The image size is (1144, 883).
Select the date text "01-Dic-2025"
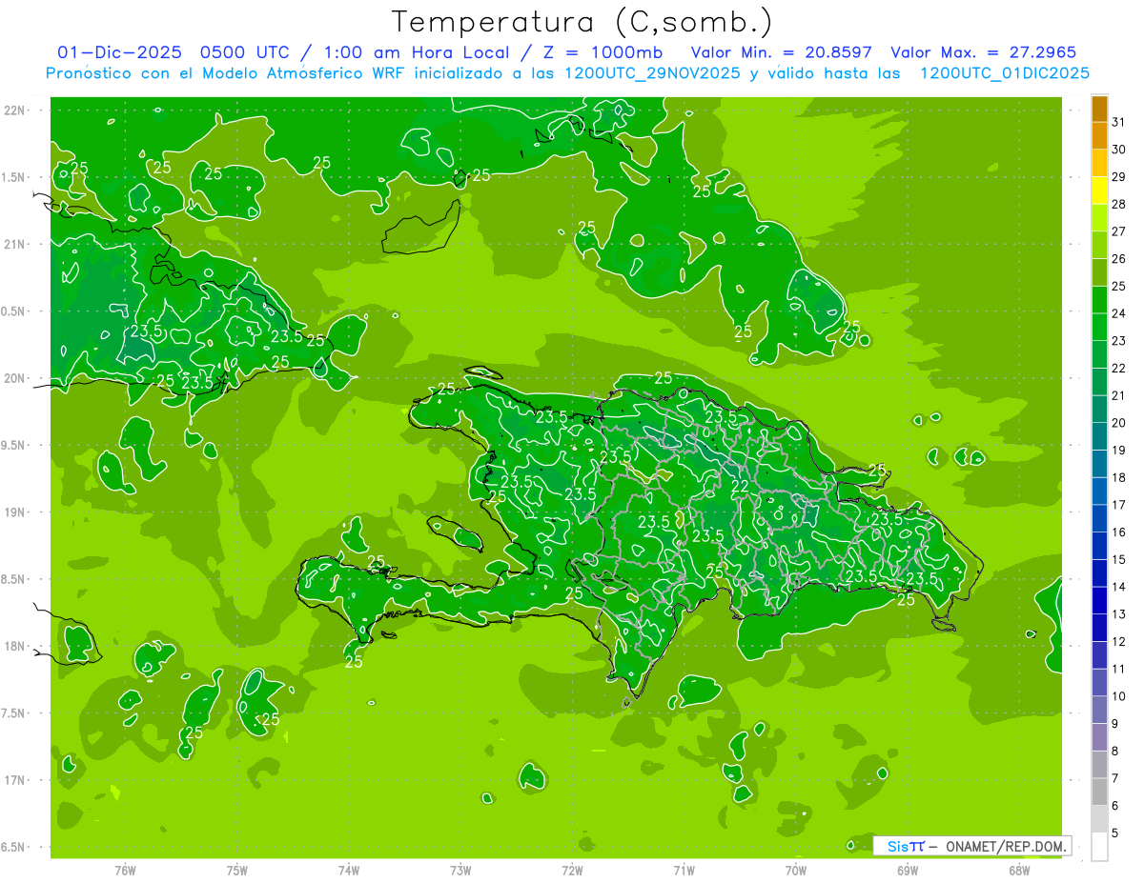pos(120,52)
